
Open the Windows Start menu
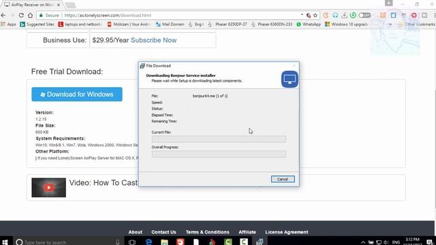click(x=5, y=242)
